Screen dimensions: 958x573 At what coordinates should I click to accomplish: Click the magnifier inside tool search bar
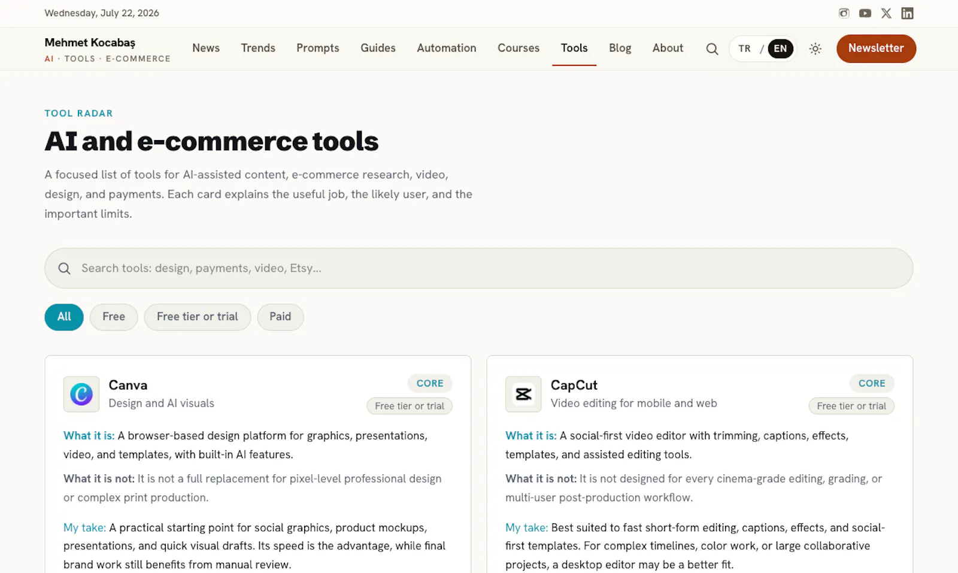tap(64, 268)
